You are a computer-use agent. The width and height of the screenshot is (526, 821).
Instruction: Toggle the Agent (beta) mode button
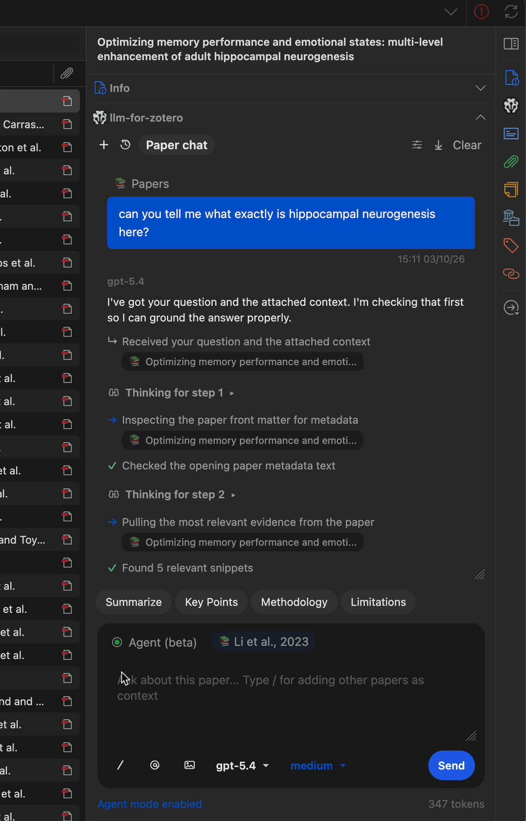tap(155, 642)
